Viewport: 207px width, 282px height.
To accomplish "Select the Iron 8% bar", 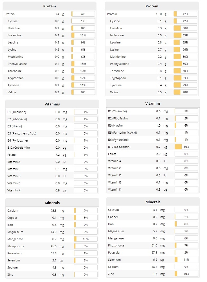I will (x=186, y=224).
